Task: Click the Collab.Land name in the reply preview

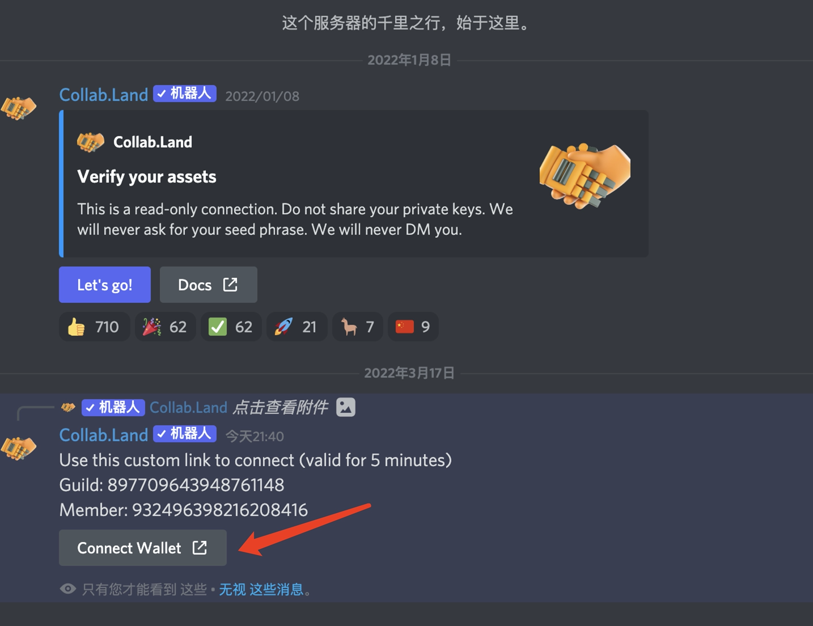Action: click(x=188, y=407)
